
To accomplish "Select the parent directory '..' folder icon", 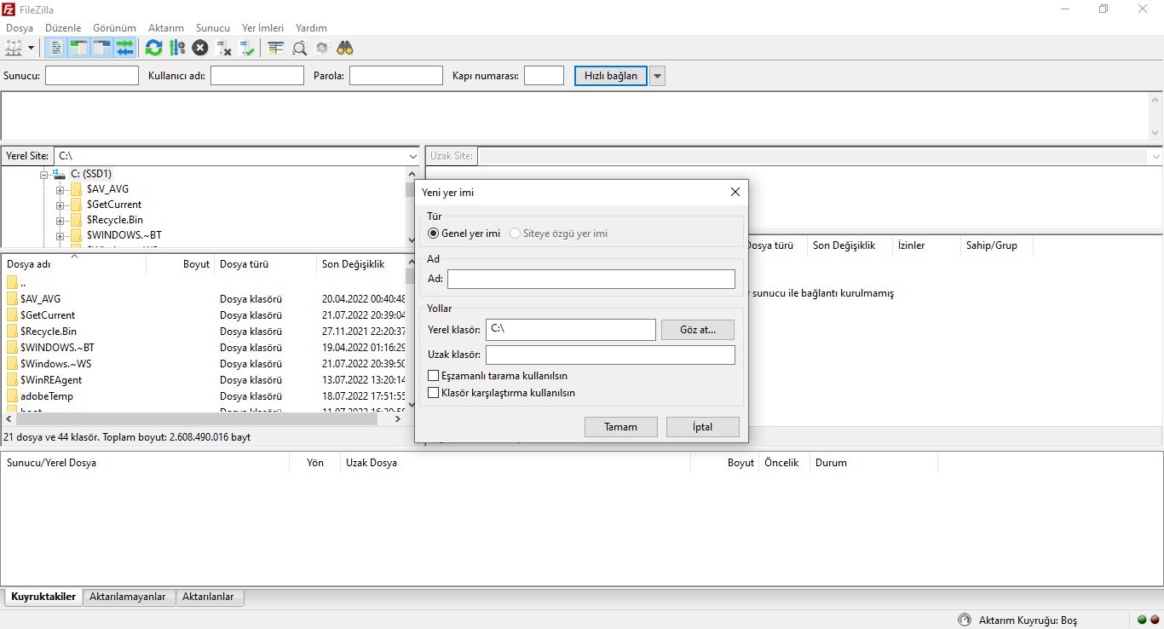I will pyautogui.click(x=12, y=283).
